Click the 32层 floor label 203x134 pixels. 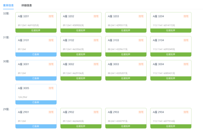pos(6,13)
